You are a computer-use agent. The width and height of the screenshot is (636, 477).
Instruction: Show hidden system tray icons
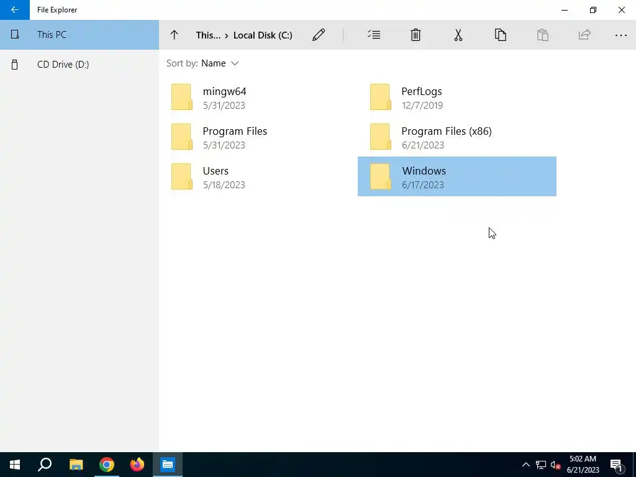click(x=525, y=465)
